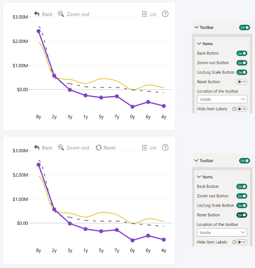Viewport: 255px width, 268px height.
Task: Toggle Lin/Log Scale Button switch in top panel
Action: pos(242,72)
